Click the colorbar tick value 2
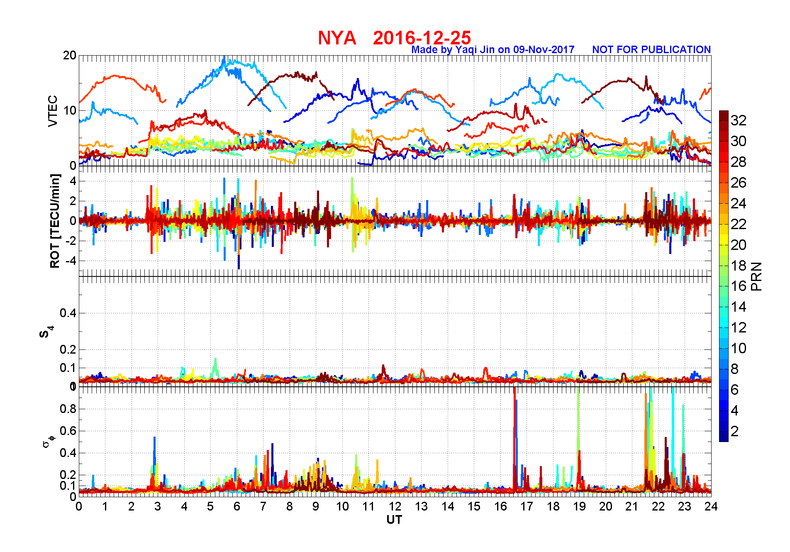 [735, 431]
